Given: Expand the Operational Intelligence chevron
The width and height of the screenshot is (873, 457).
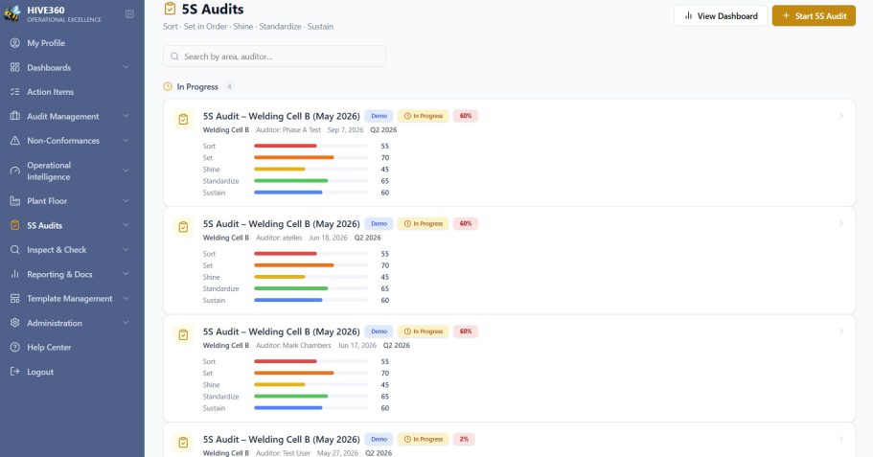Looking at the screenshot, I should click(x=126, y=171).
